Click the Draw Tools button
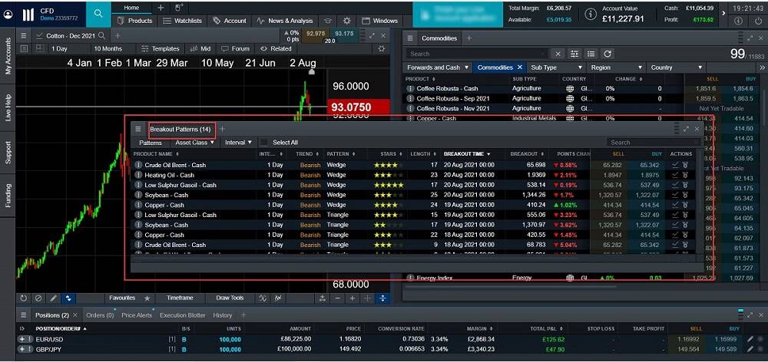This screenshot has width=768, height=362. tap(230, 298)
